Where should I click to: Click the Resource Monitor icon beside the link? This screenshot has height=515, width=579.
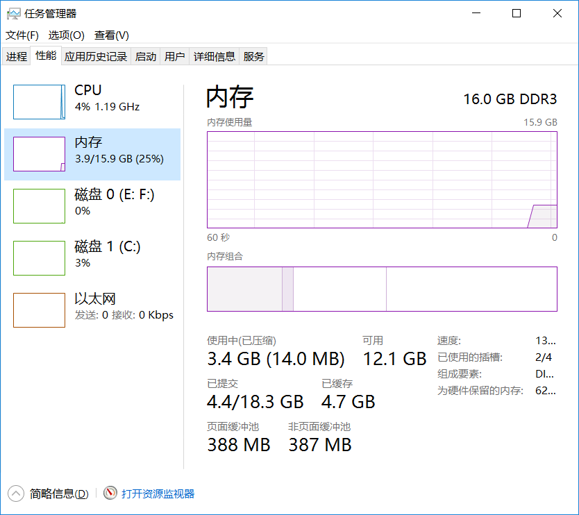110,493
